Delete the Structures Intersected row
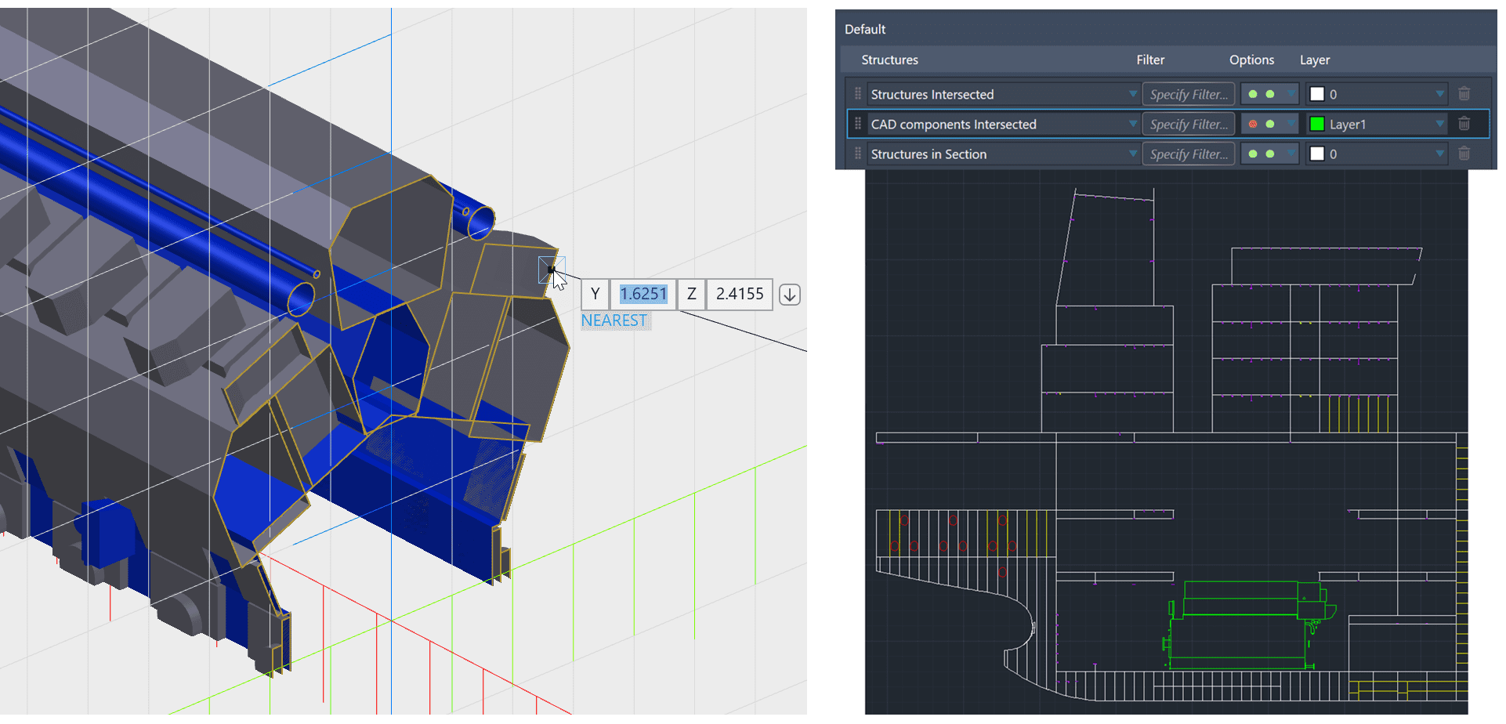Image resolution: width=1506 pixels, height=724 pixels. point(1464,94)
